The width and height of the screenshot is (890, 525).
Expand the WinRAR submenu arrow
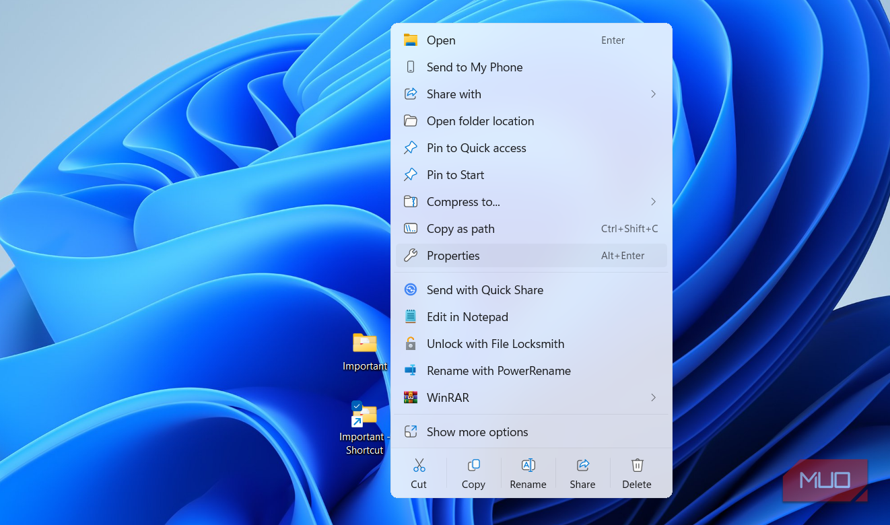click(x=653, y=398)
